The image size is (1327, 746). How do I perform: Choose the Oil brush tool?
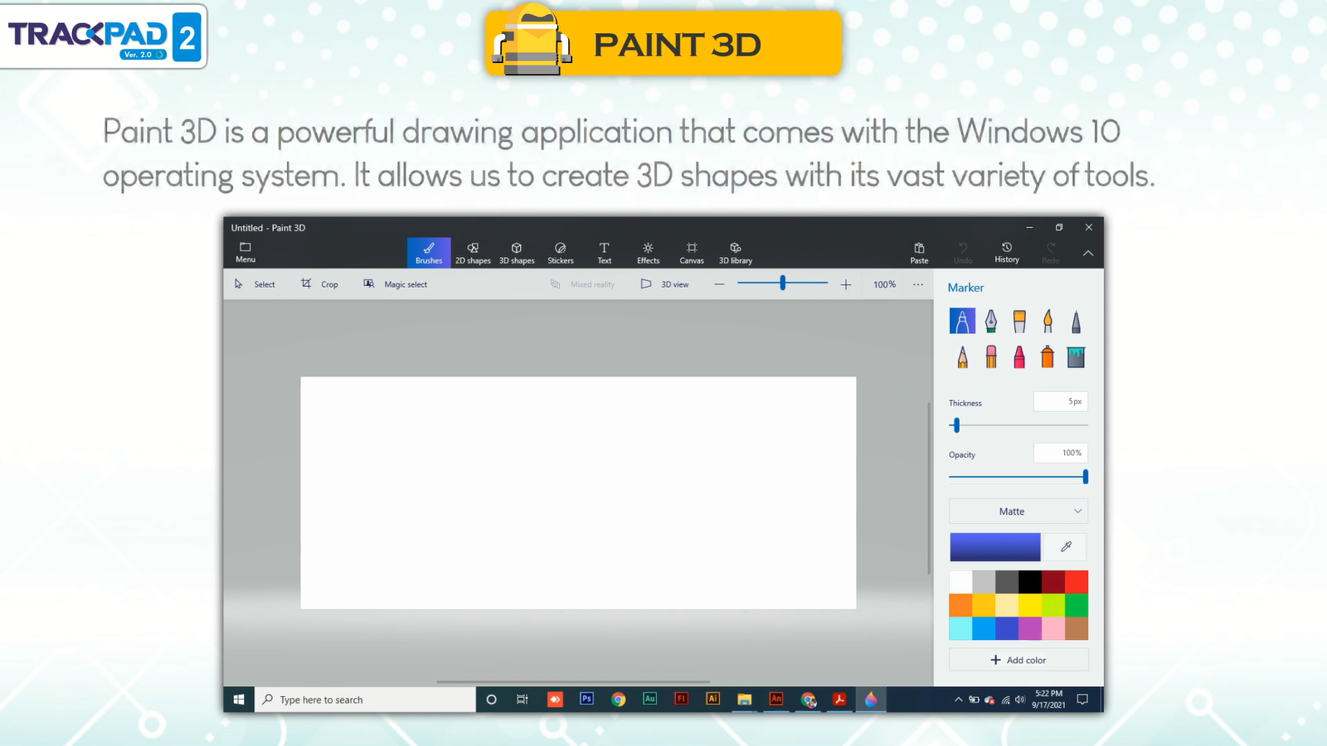pyautogui.click(x=1019, y=321)
